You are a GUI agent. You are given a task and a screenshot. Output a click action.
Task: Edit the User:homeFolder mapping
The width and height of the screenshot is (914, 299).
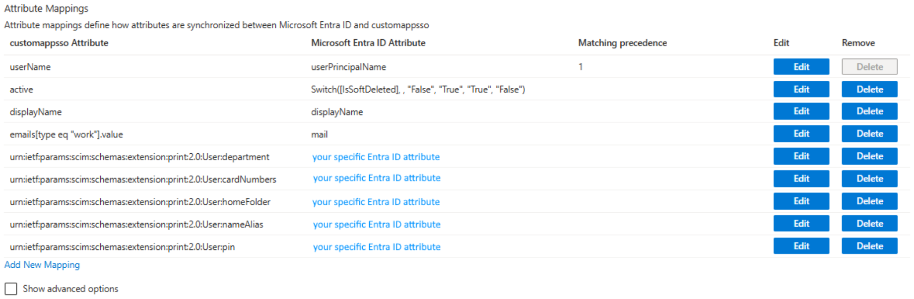click(x=801, y=201)
